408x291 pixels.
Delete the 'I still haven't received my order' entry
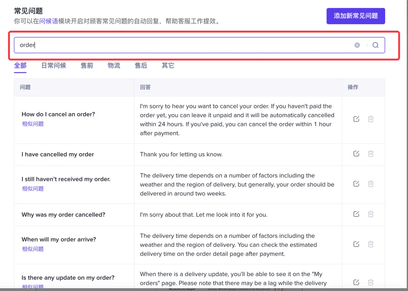click(x=371, y=184)
